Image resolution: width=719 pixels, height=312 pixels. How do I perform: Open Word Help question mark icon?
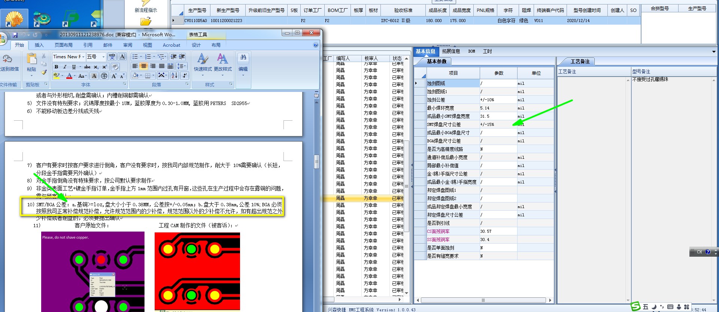[x=316, y=45]
